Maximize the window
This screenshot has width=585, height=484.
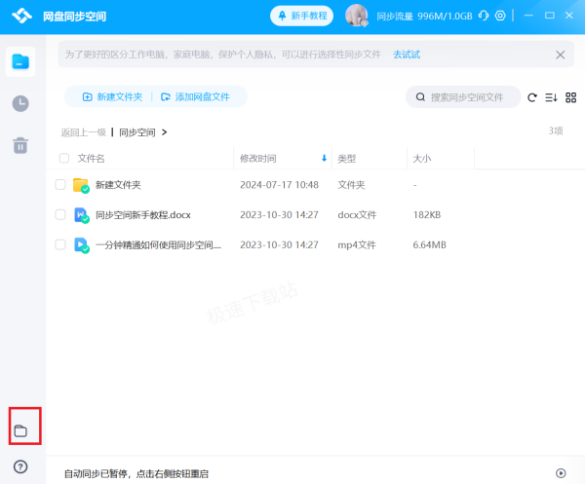(550, 16)
